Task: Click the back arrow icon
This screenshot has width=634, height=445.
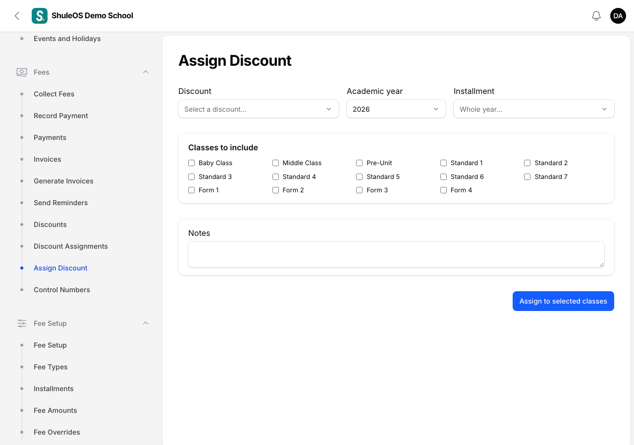Action: coord(17,16)
